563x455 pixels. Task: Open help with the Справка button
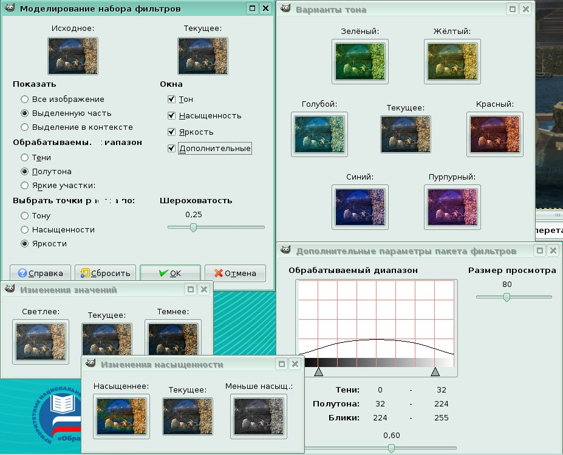(40, 273)
